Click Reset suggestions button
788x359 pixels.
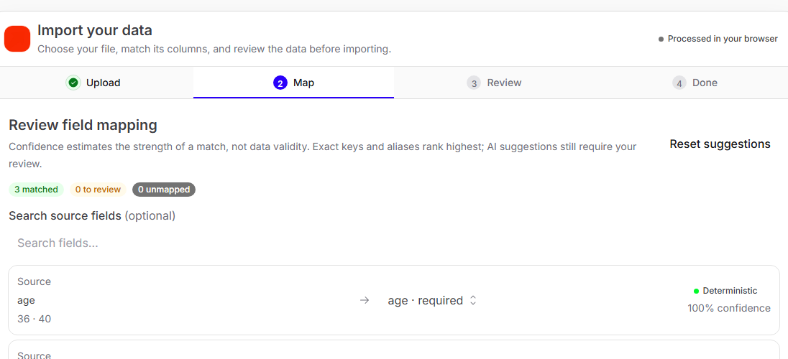720,144
